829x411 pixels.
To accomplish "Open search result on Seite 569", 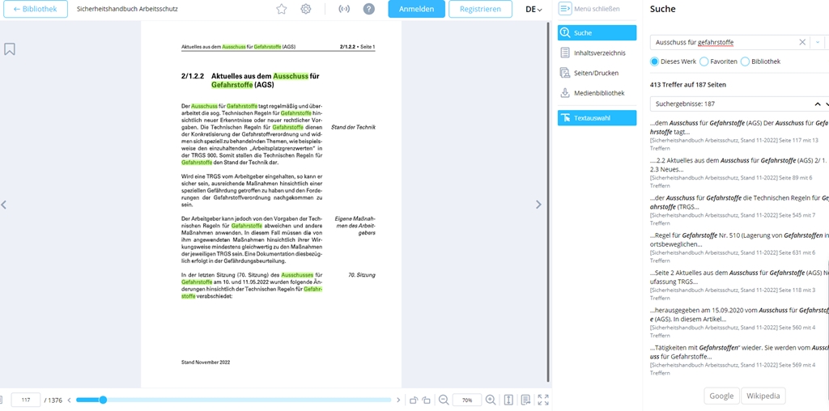I will tap(739, 360).
